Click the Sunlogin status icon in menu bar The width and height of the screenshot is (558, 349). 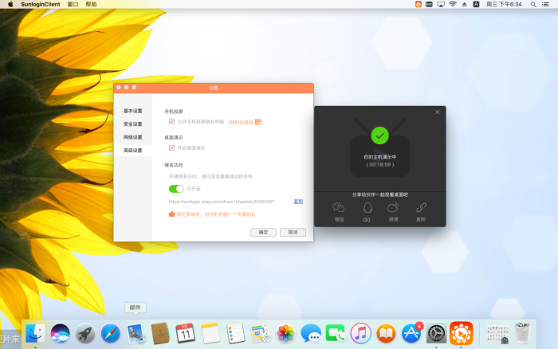pyautogui.click(x=419, y=4)
